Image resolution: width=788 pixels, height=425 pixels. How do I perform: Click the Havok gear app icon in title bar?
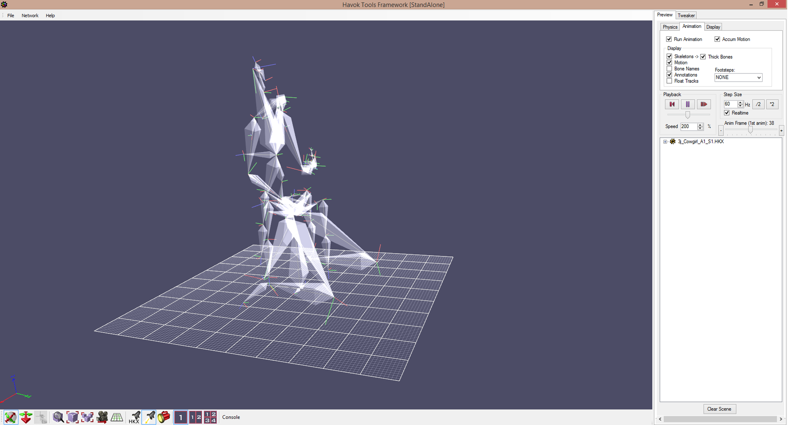pyautogui.click(x=5, y=5)
